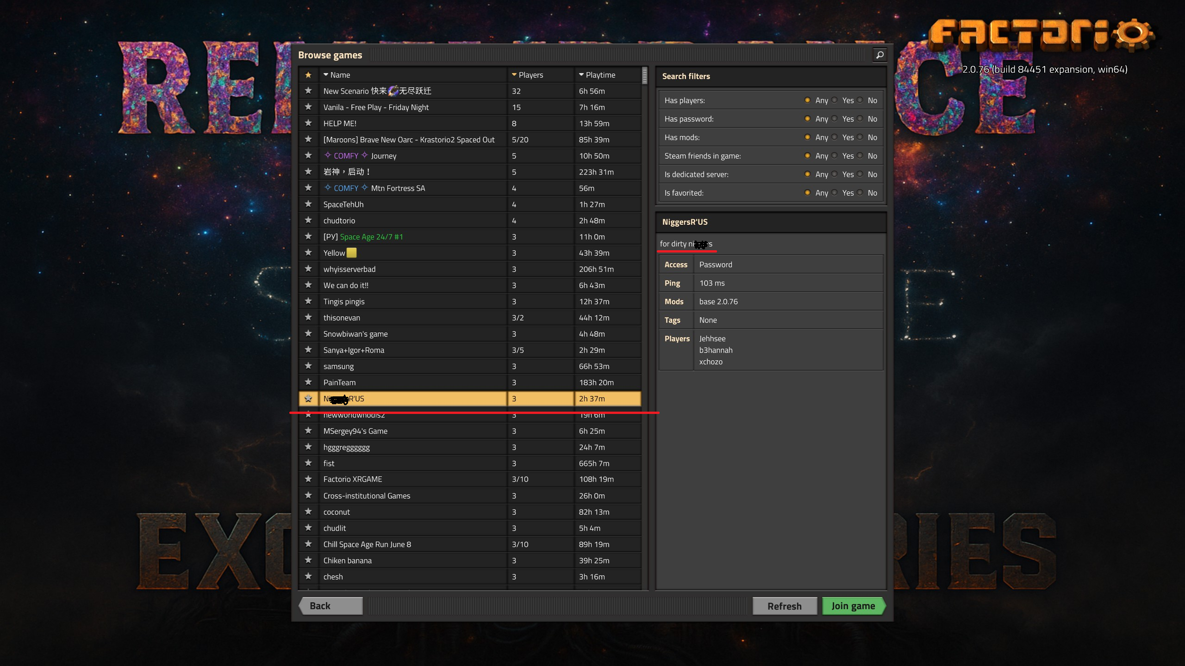This screenshot has width=1185, height=666.
Task: Star the coconut game
Action: (x=308, y=512)
